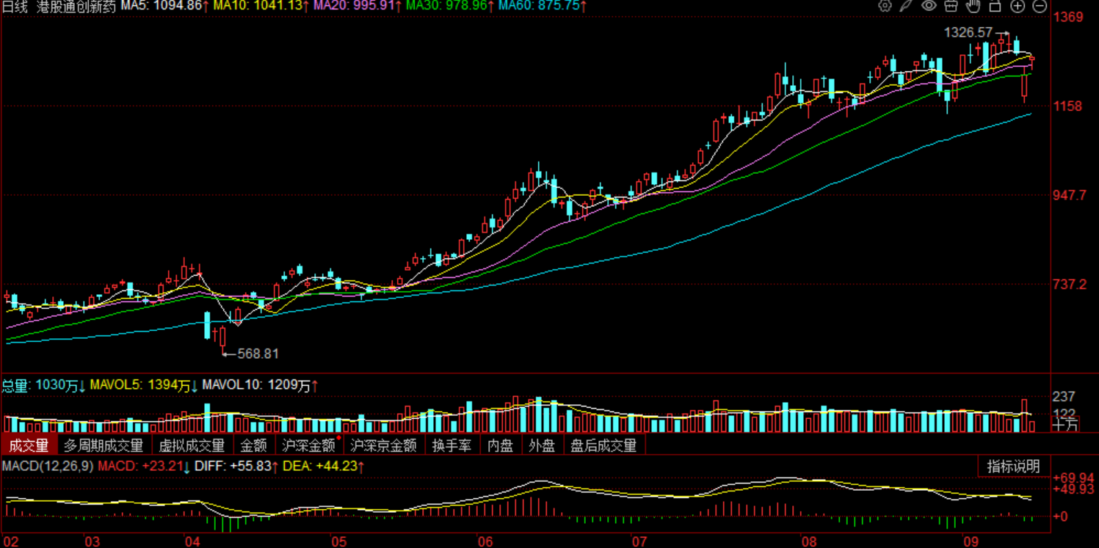Screen dimensions: 1099x548
Task: Activate the hand pan tool
Action: pos(973,7)
